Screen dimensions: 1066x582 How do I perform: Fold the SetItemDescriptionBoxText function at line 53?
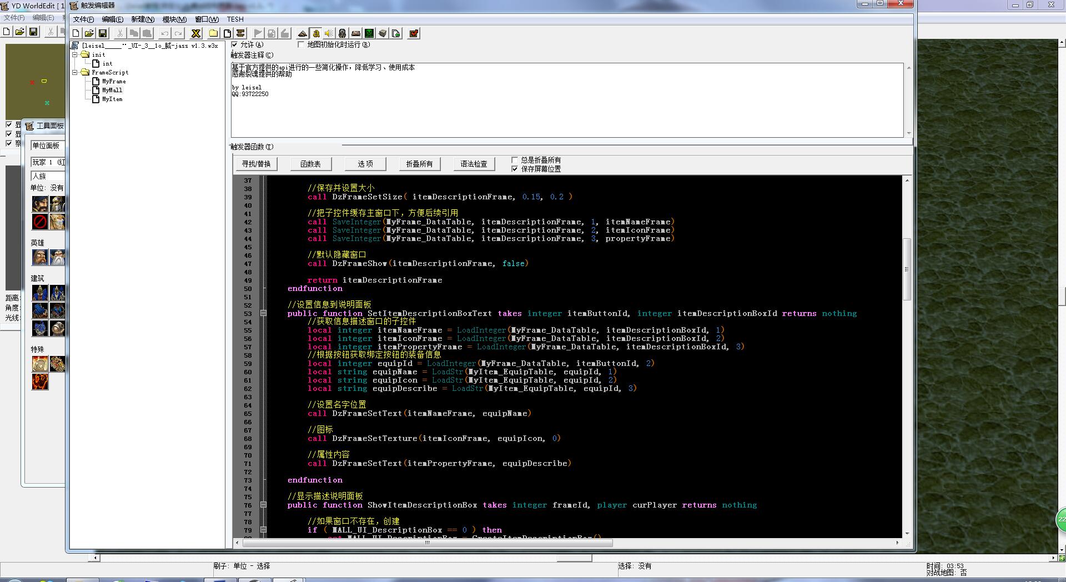point(264,313)
